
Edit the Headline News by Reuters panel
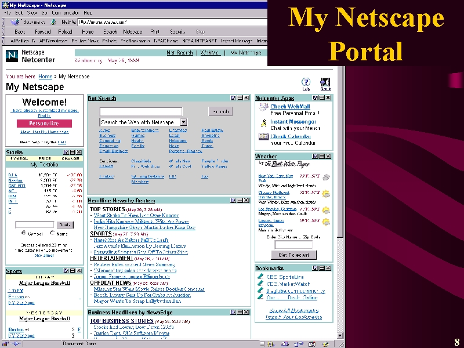pyautogui.click(x=233, y=200)
